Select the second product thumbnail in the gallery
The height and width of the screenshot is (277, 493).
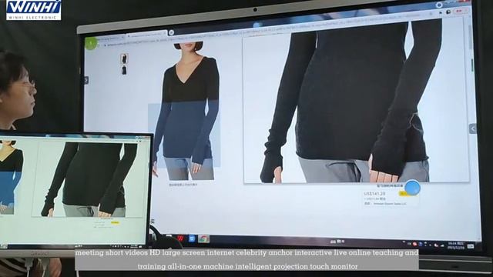pyautogui.click(x=124, y=70)
